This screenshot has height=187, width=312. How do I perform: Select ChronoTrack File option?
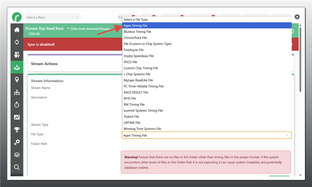(207, 38)
